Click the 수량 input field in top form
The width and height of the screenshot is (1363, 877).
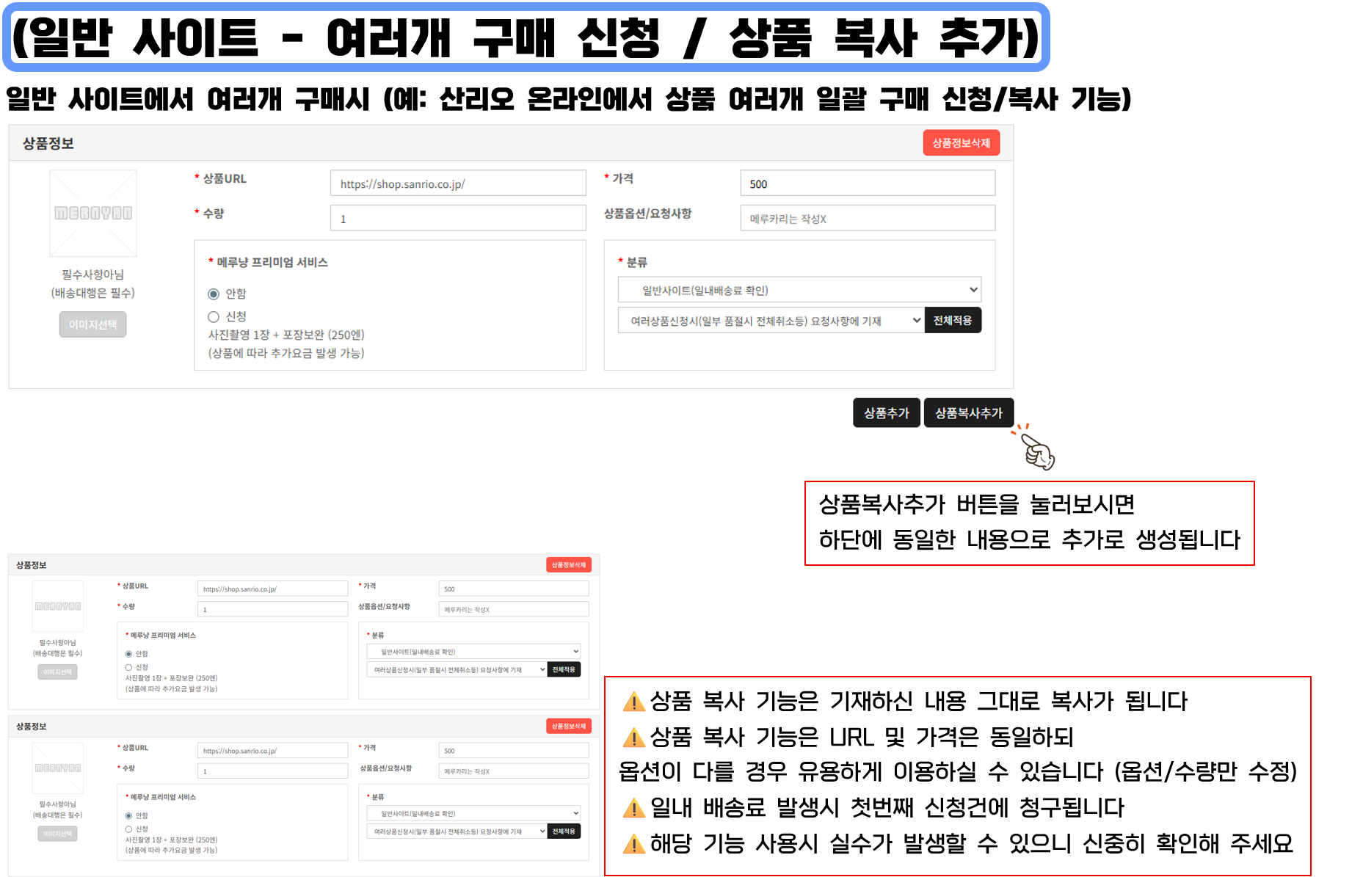(458, 219)
